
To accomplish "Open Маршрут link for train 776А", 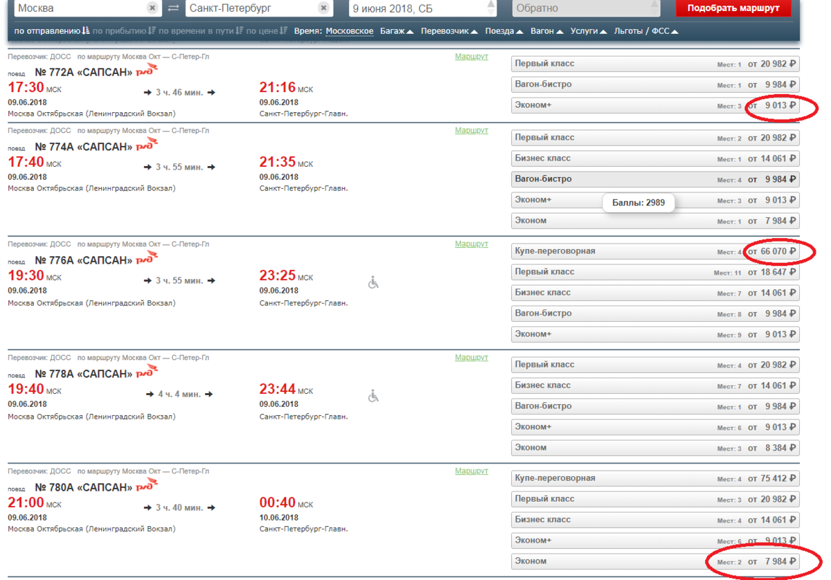I will click(x=472, y=244).
